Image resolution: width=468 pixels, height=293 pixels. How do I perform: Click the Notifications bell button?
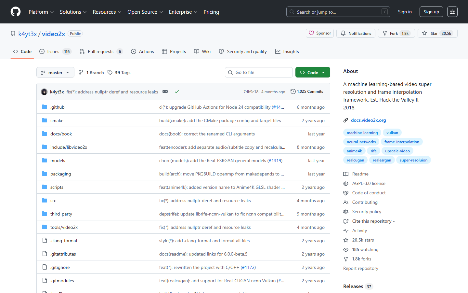click(x=356, y=33)
